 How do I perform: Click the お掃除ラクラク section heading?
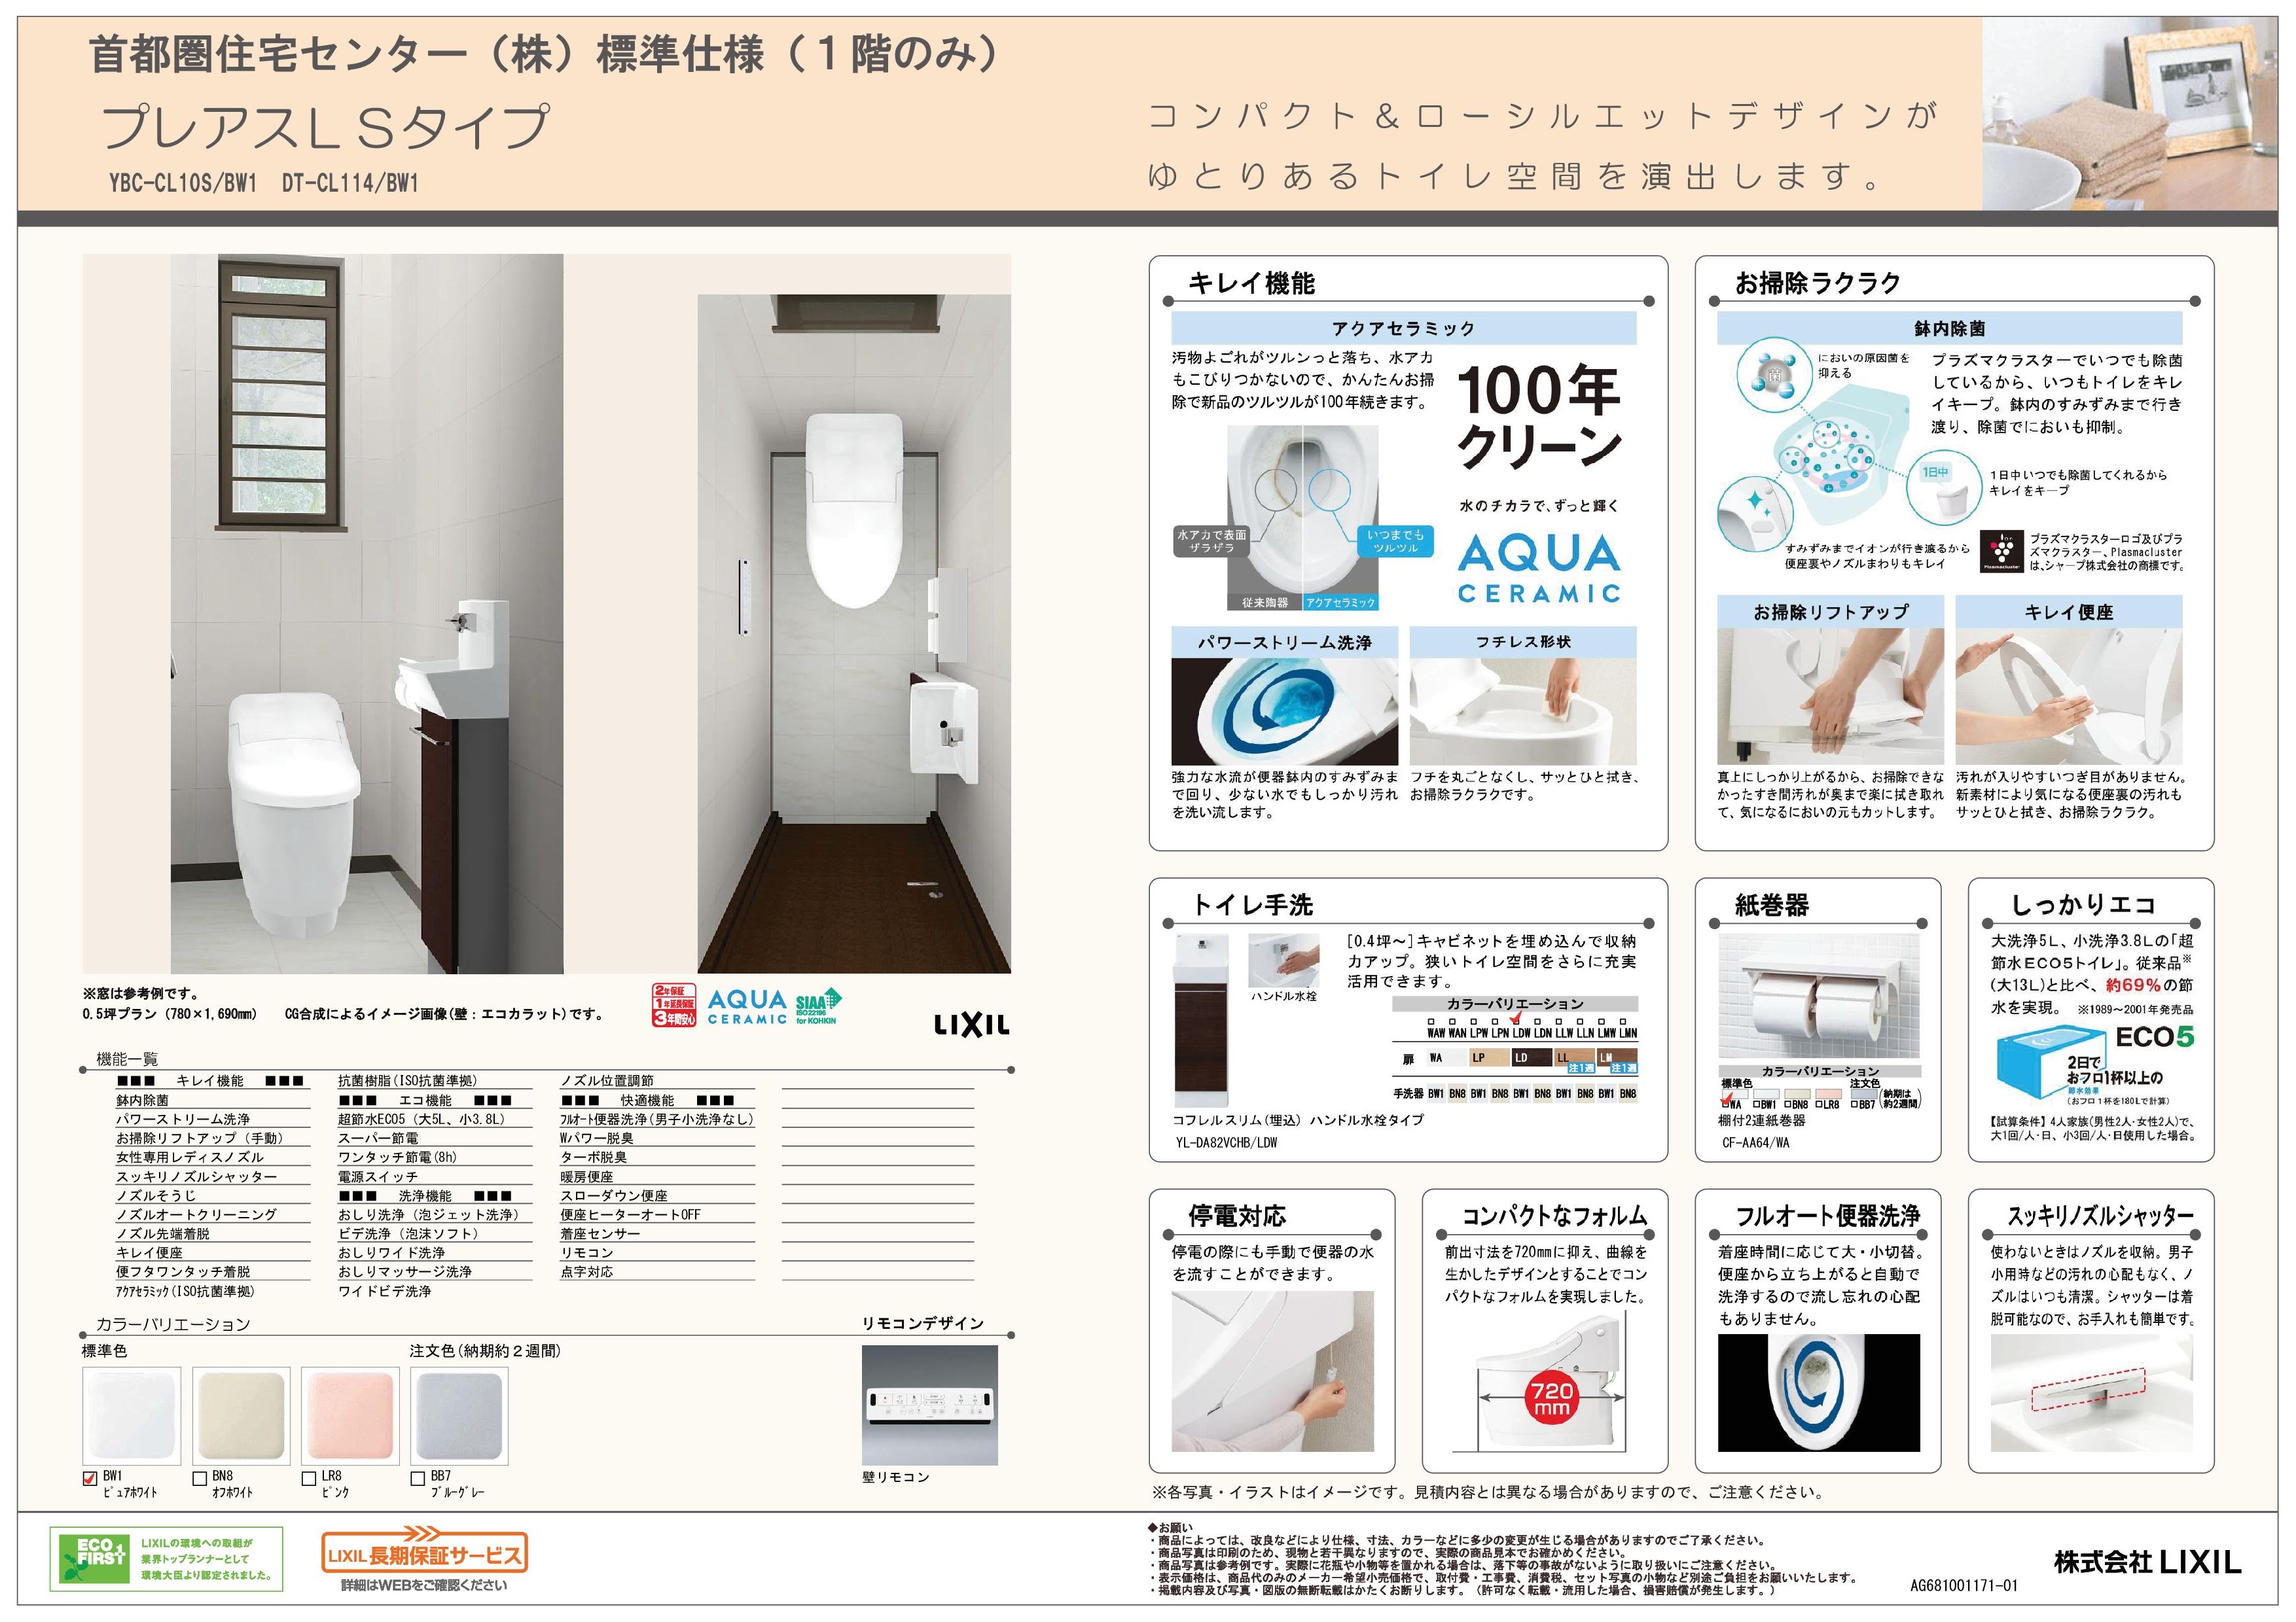point(1818,283)
